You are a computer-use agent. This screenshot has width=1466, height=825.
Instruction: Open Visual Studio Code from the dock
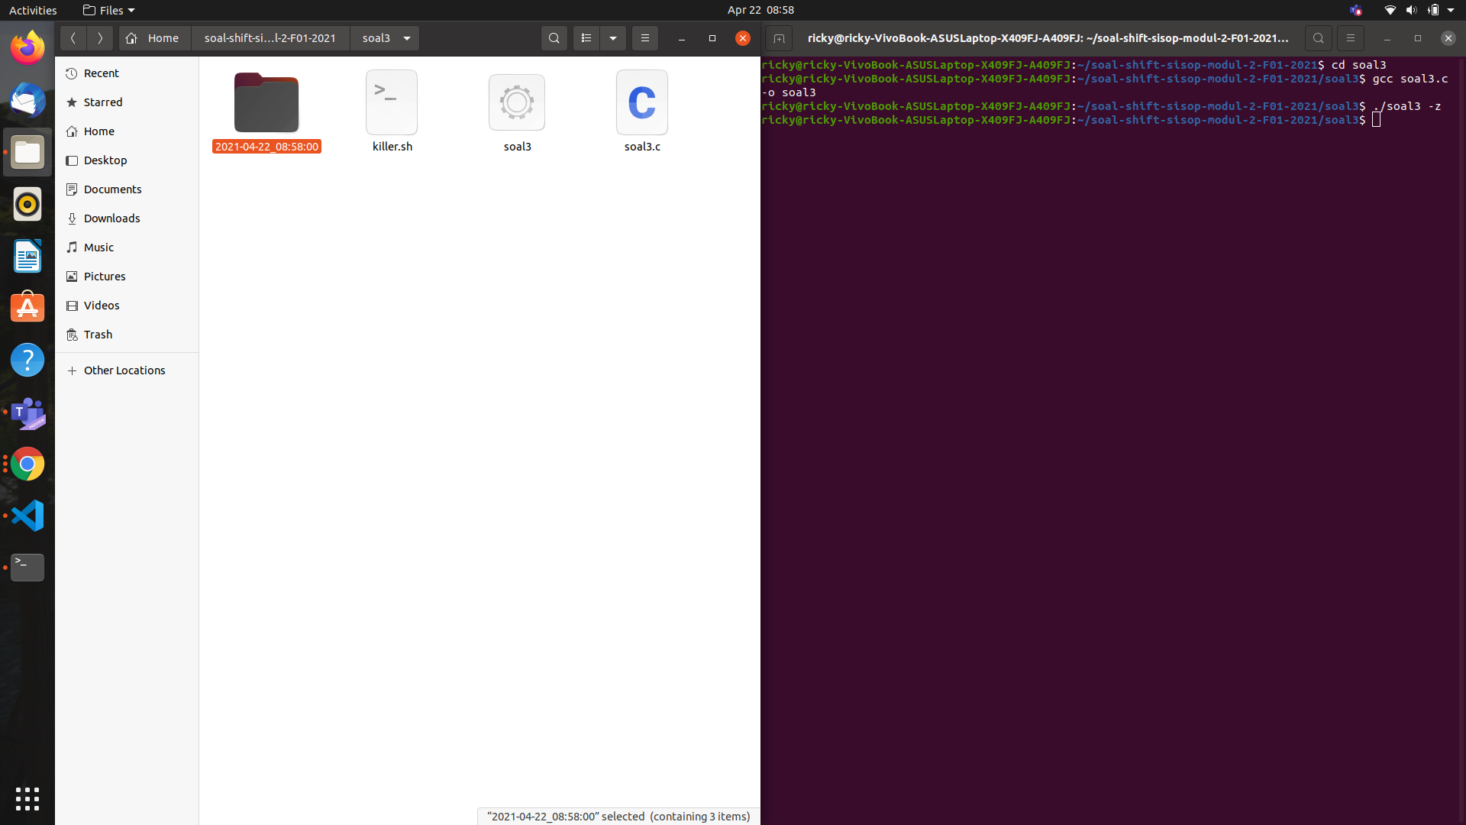point(27,516)
